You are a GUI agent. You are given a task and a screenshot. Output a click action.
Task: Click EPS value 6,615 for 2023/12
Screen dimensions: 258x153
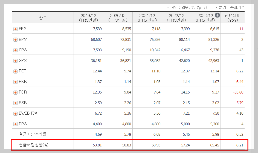click(215, 29)
